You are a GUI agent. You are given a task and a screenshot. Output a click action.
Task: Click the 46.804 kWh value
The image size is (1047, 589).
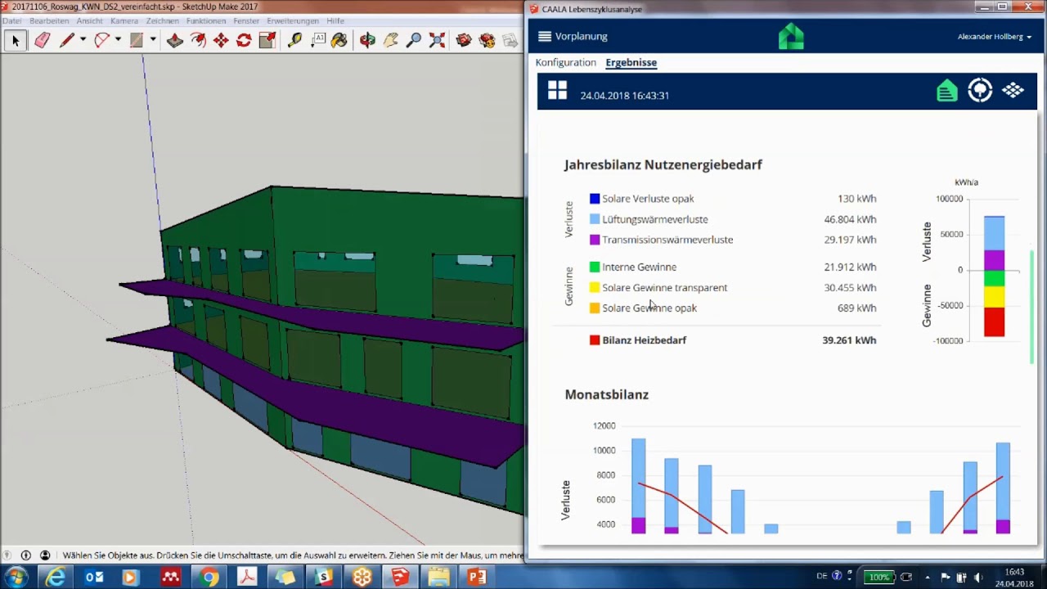tap(850, 219)
